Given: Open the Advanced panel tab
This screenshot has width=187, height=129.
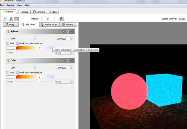Looking at the screenshot, I should pyautogui.click(x=68, y=24).
